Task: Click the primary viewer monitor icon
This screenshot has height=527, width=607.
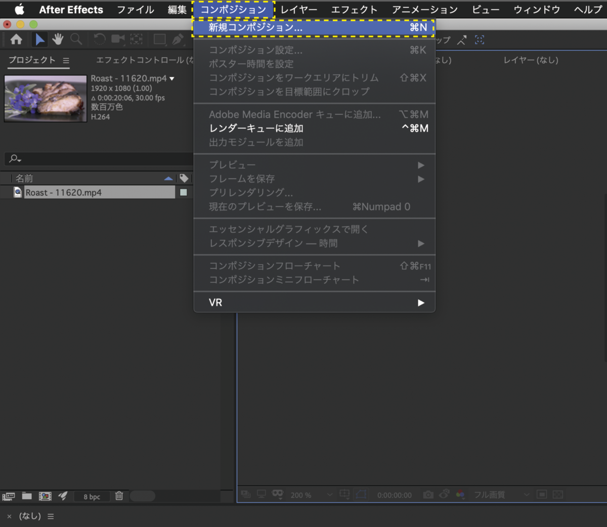Action: tap(261, 494)
